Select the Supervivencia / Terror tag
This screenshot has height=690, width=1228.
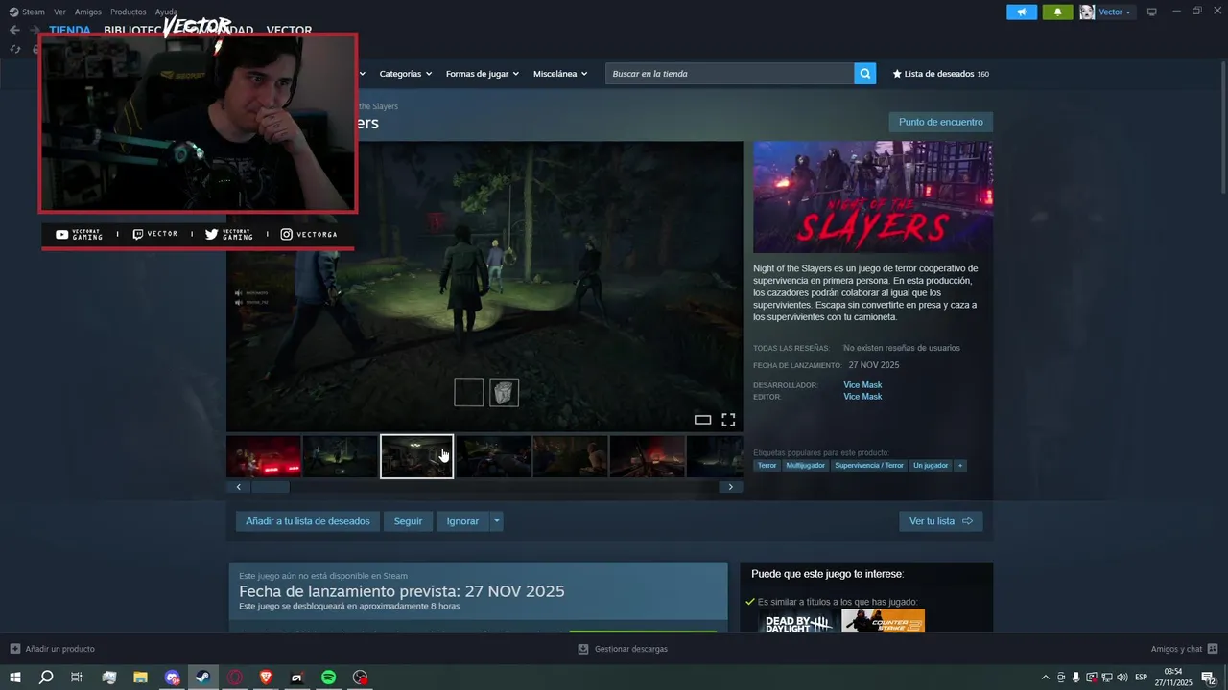point(869,466)
